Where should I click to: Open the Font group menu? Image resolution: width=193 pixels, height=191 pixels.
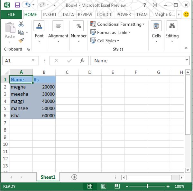pyautogui.click(x=39, y=32)
